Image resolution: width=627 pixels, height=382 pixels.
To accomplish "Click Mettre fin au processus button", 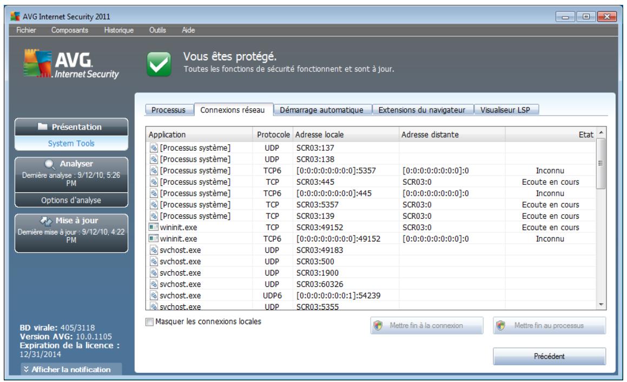I will [x=549, y=326].
